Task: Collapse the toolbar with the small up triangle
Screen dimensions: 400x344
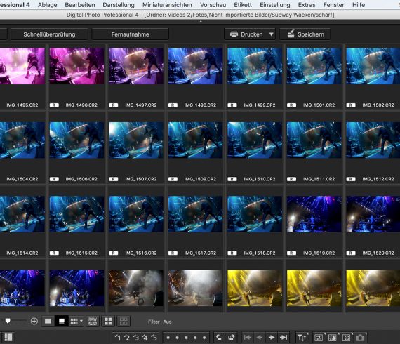Action: [201, 22]
